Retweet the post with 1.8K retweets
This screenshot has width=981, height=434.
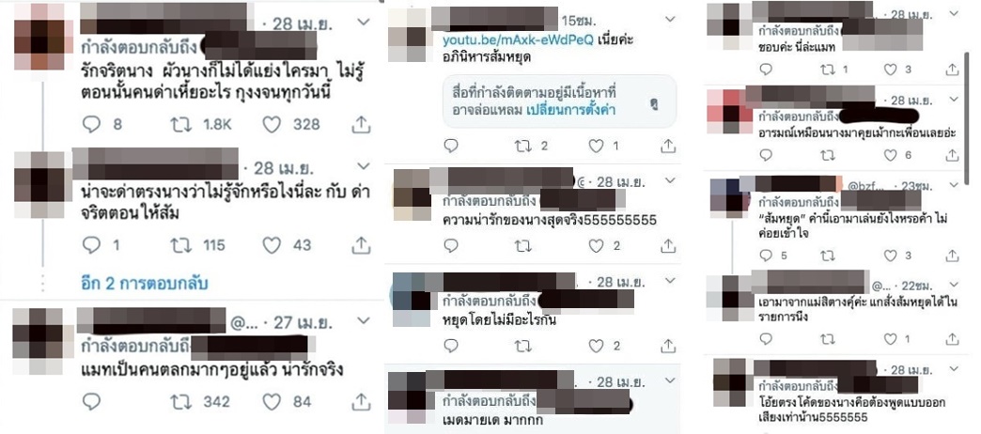181,124
